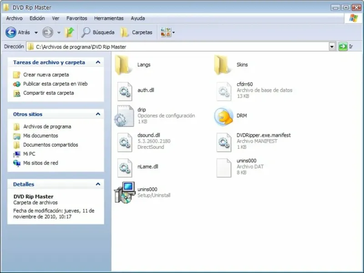
Task: Click the Mis documentos folder icon
Action: click(x=17, y=136)
